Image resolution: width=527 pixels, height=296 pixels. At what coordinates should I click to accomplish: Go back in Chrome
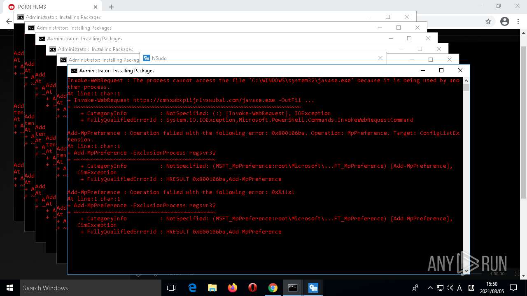coord(9,22)
